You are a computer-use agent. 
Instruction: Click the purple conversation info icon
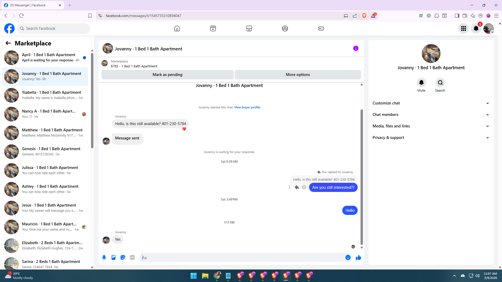356,48
